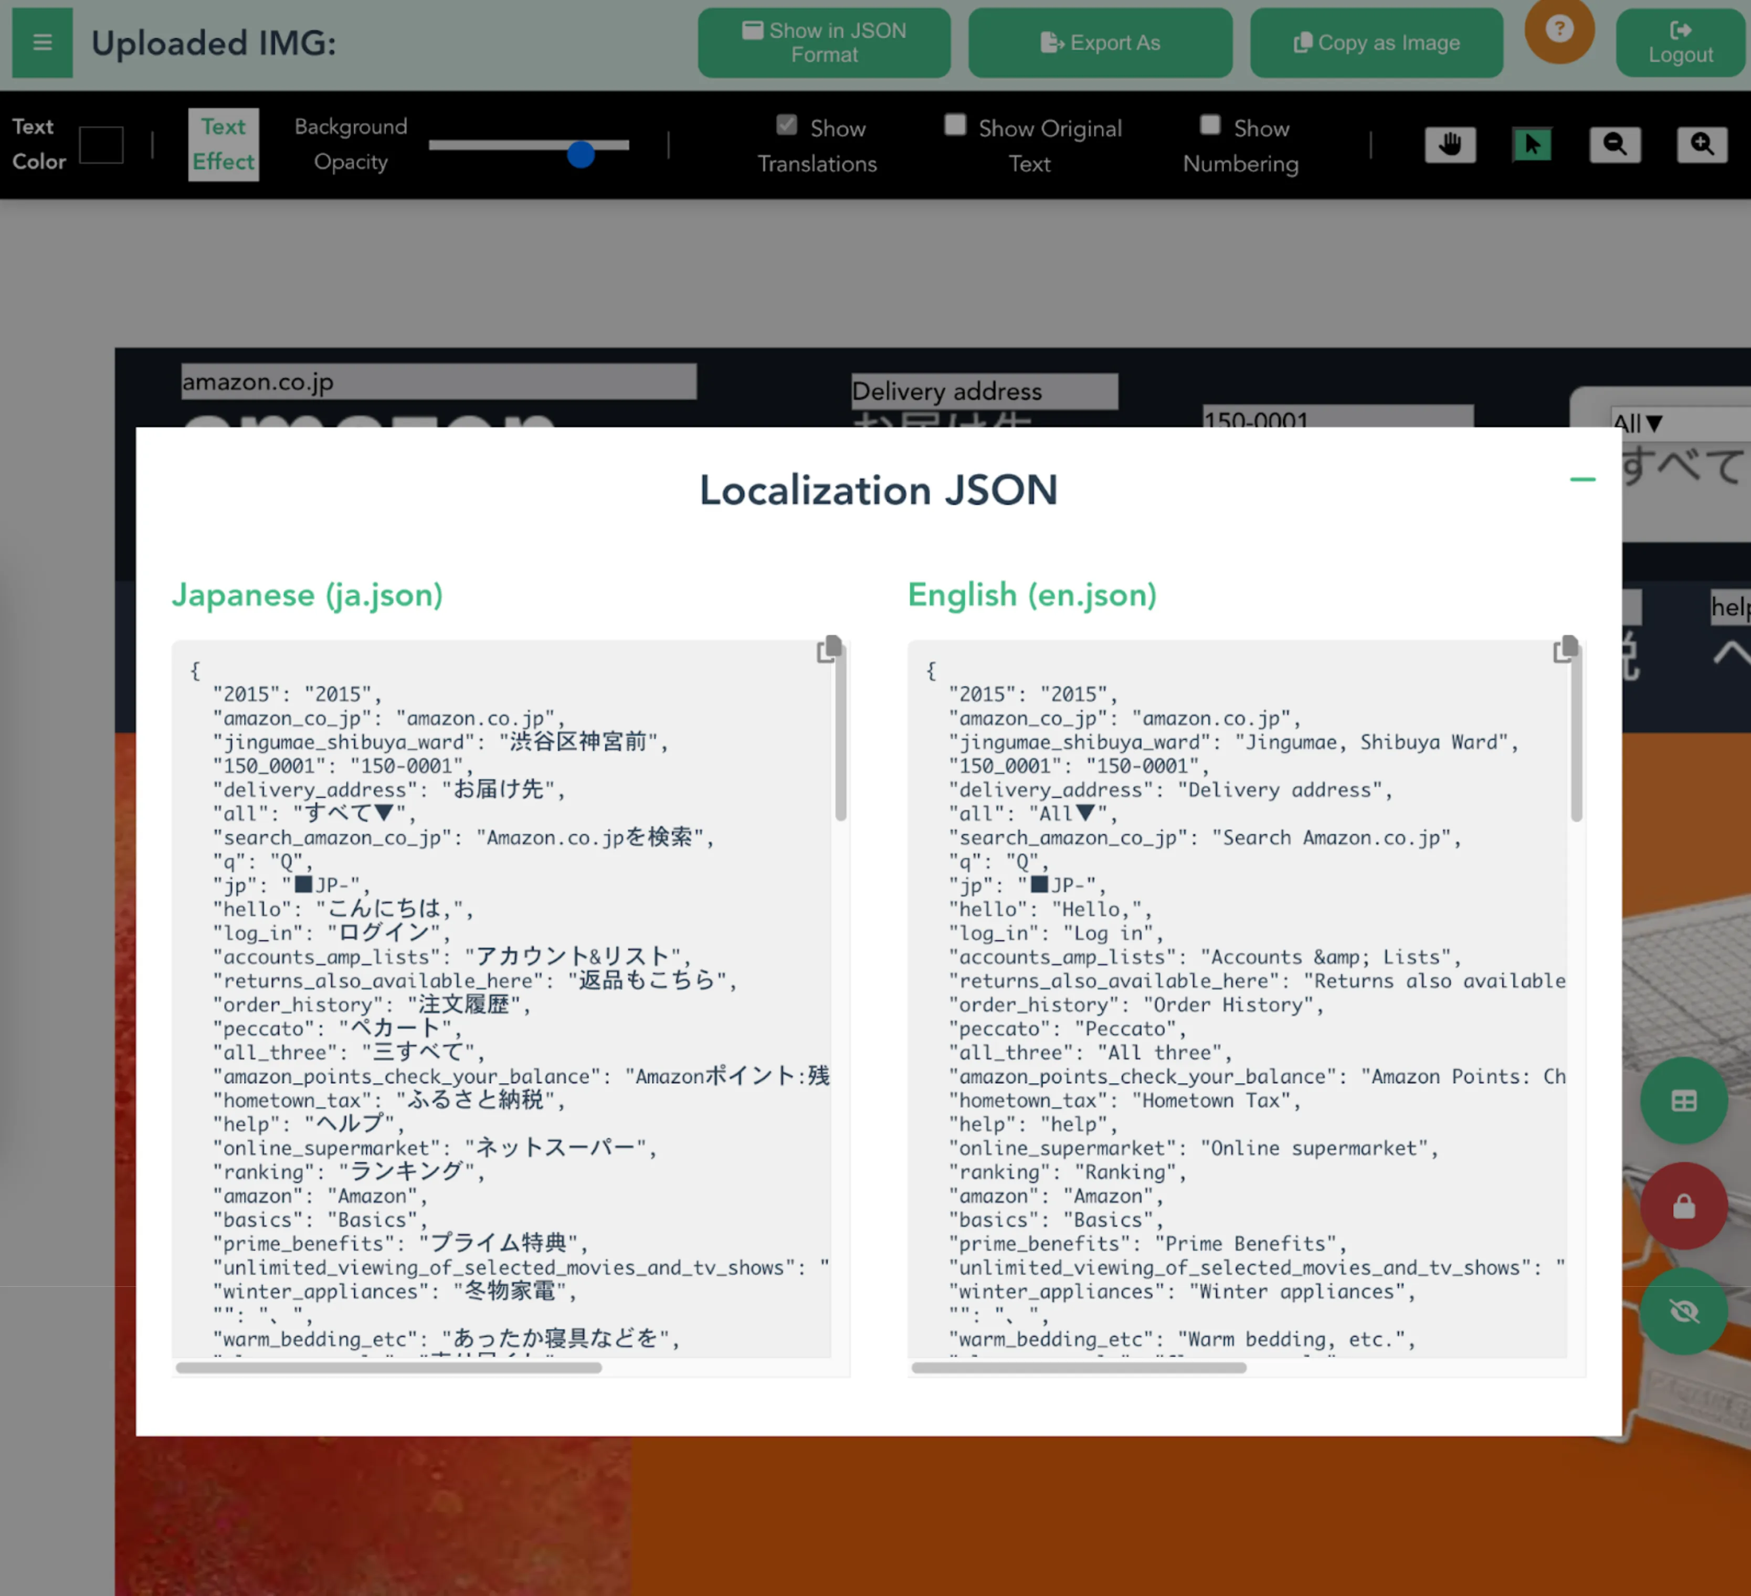Screen dimensions: 1751x1596
Task: Open the Text Color swatch
Action: 102,145
